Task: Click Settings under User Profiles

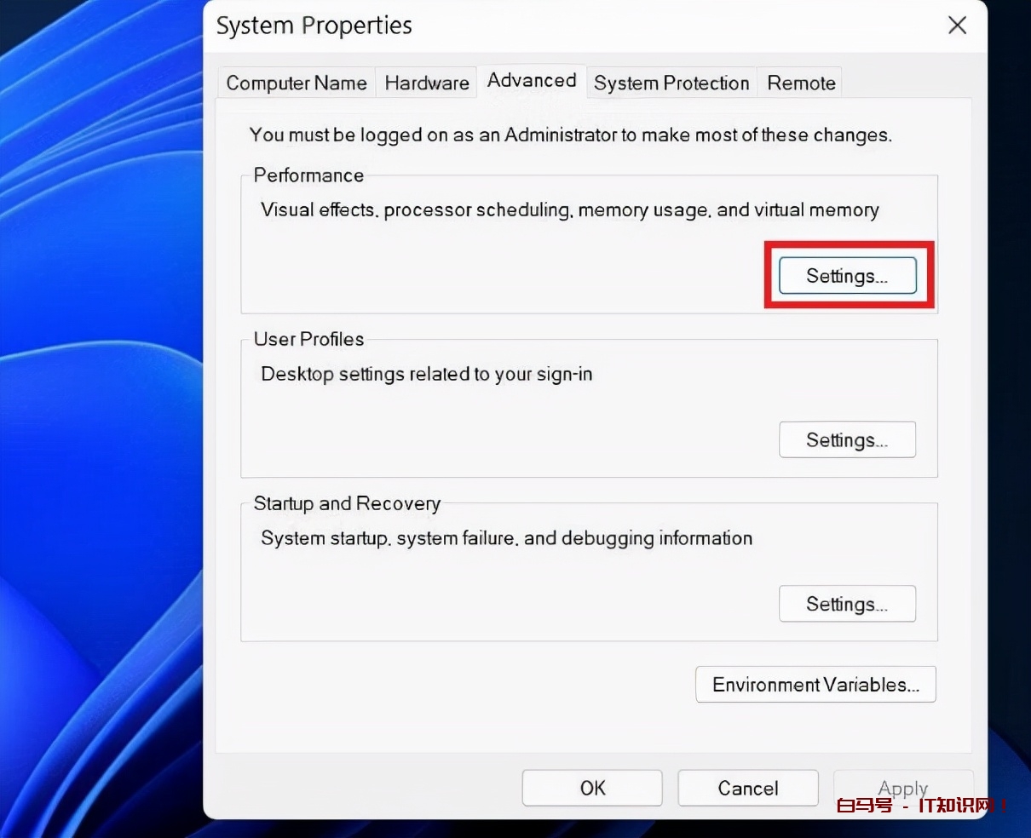Action: pyautogui.click(x=847, y=440)
